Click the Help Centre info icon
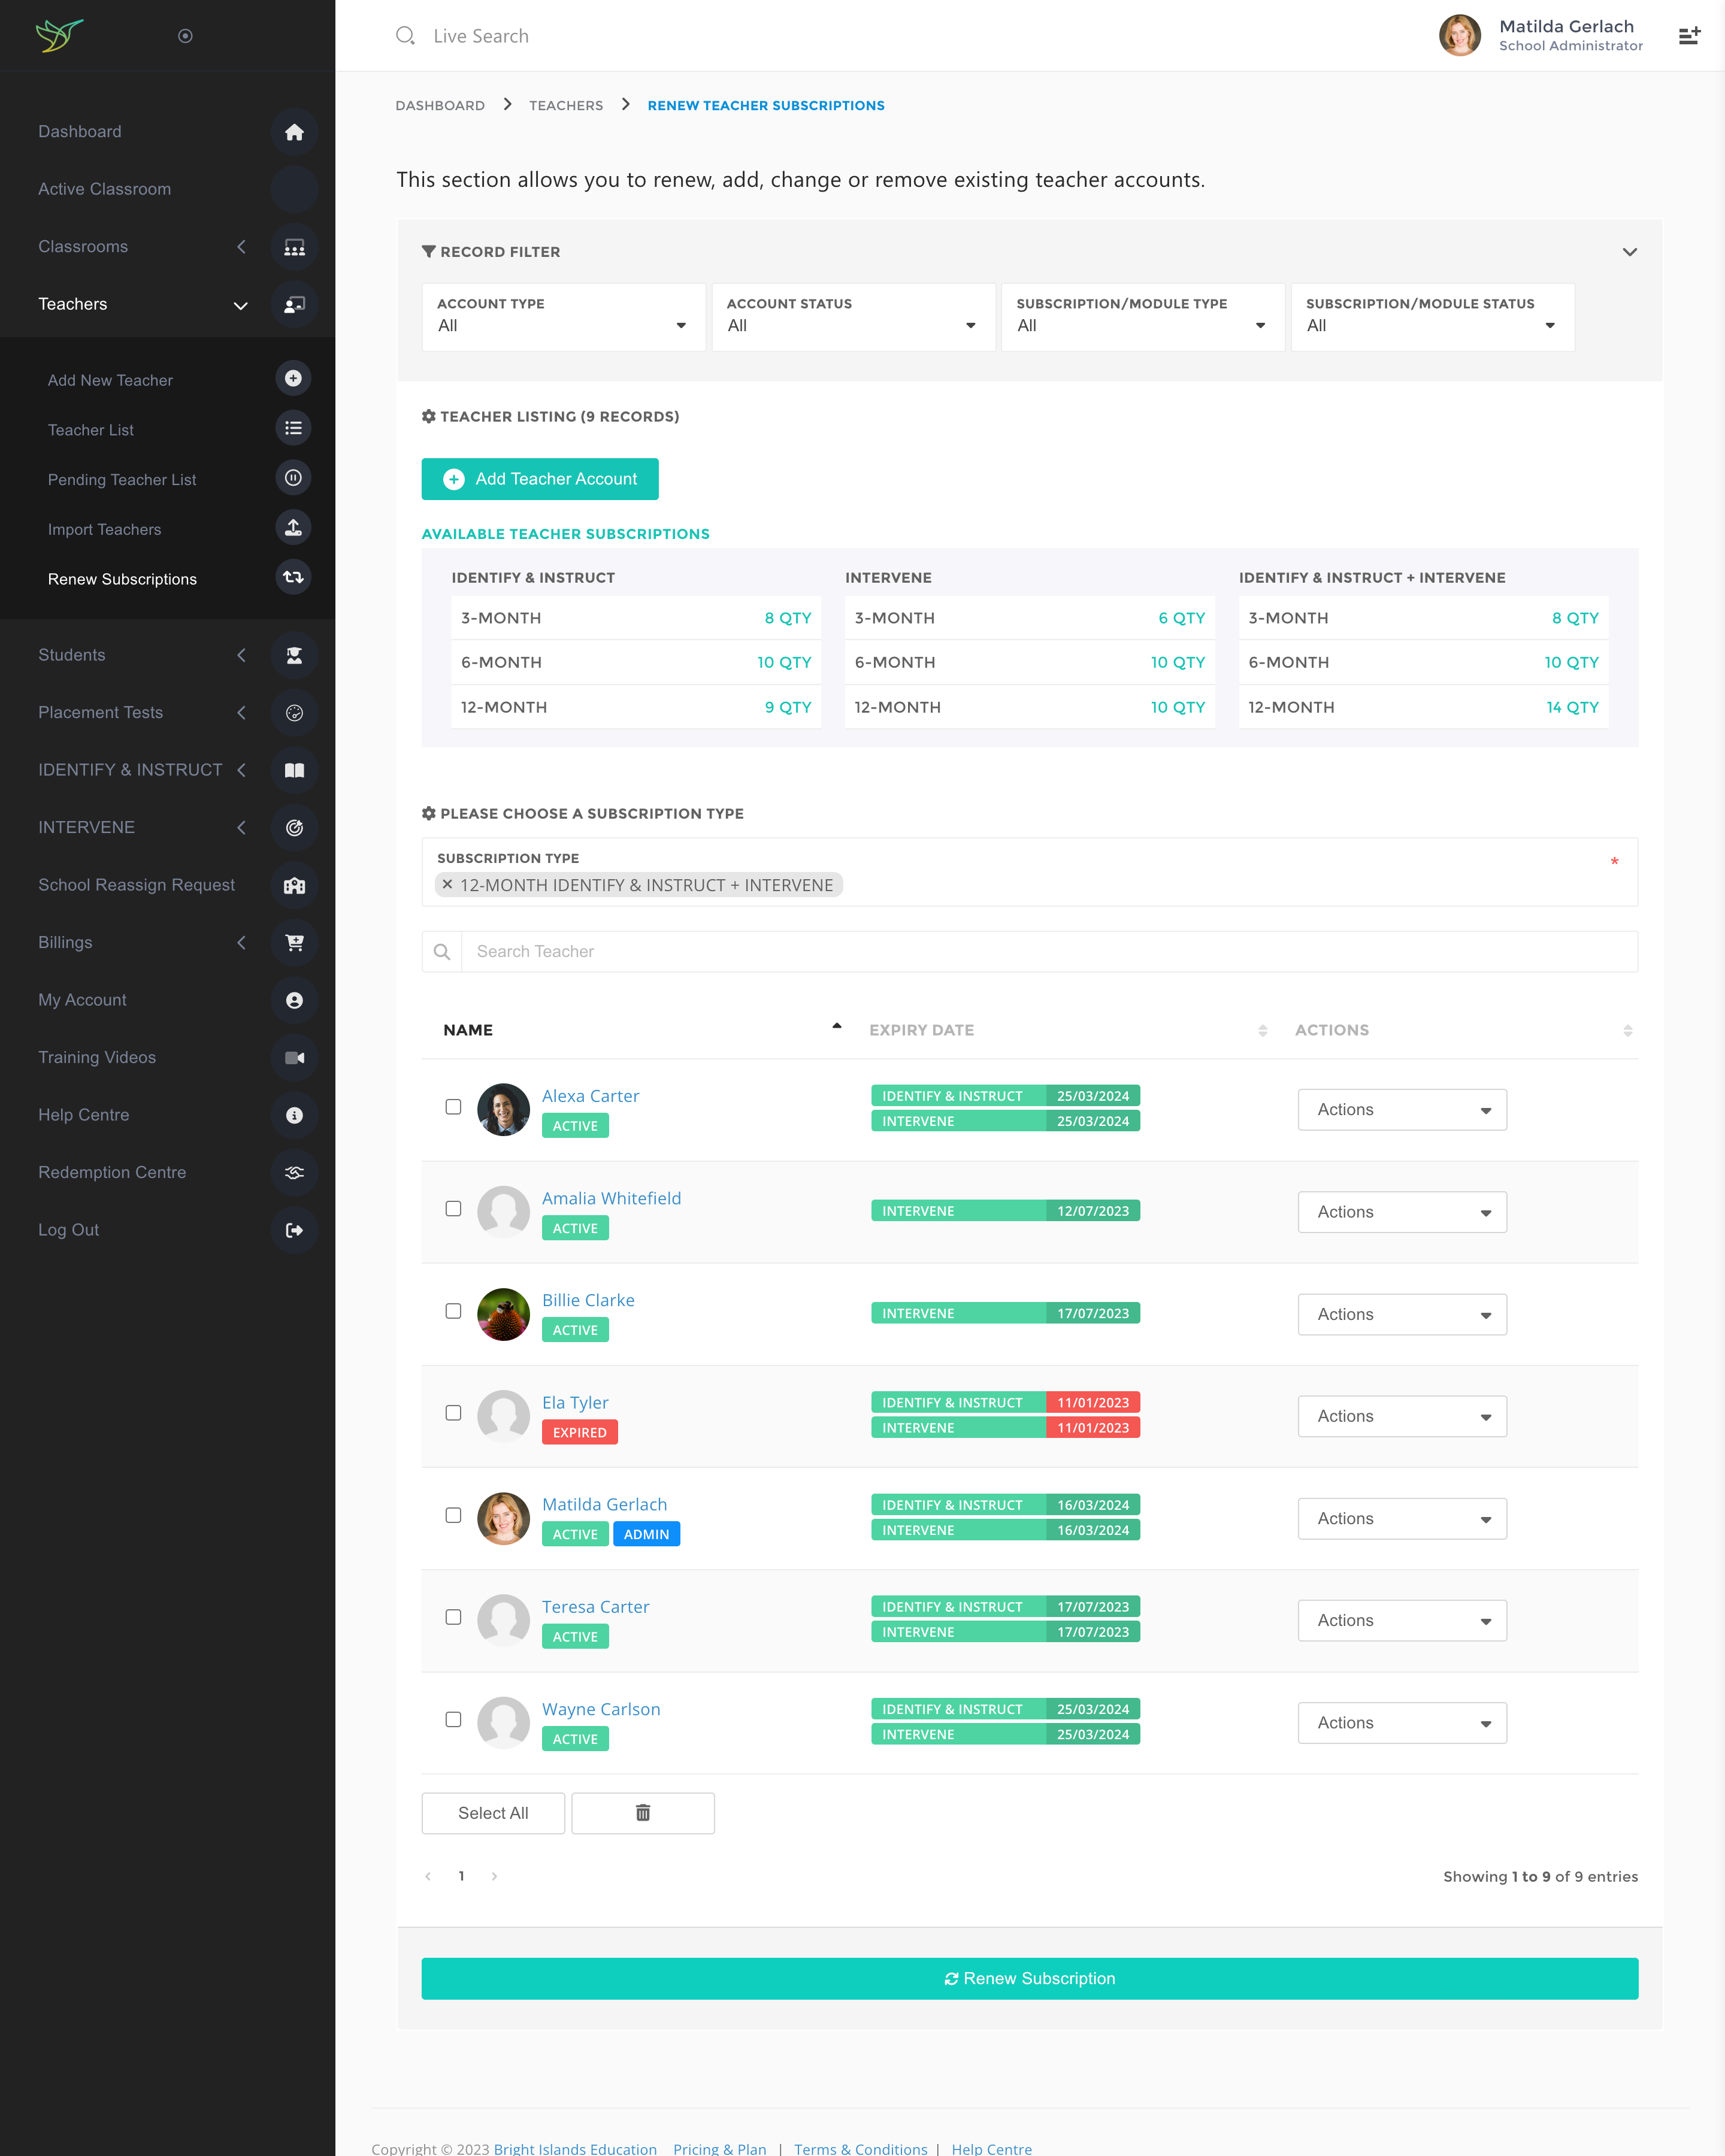Screen dimensions: 1725x2156 coord(293,1115)
